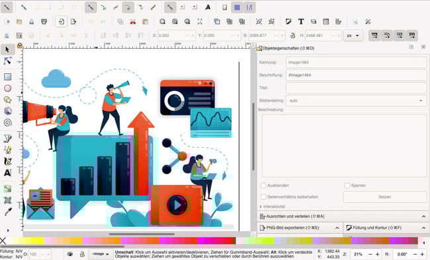Click the zoom percentage field

358,254
